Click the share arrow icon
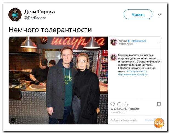 [x=126, y=104]
